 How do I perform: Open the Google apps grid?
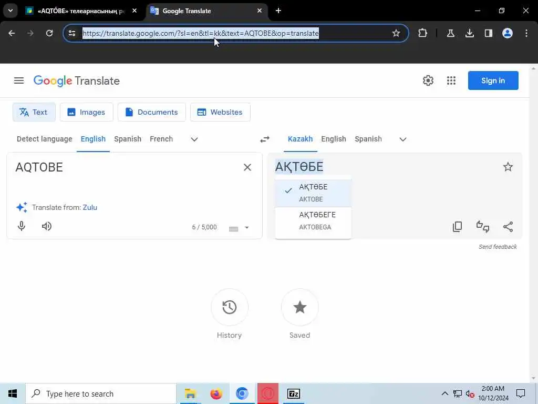pos(451,80)
